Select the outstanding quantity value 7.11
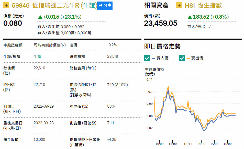244x149 pixels. (x=111, y=123)
